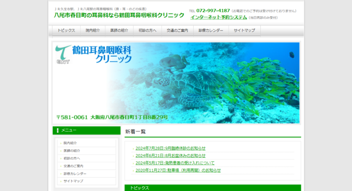Click the phone number 072-997-4187
The height and width of the screenshot is (191, 352).
213,11
